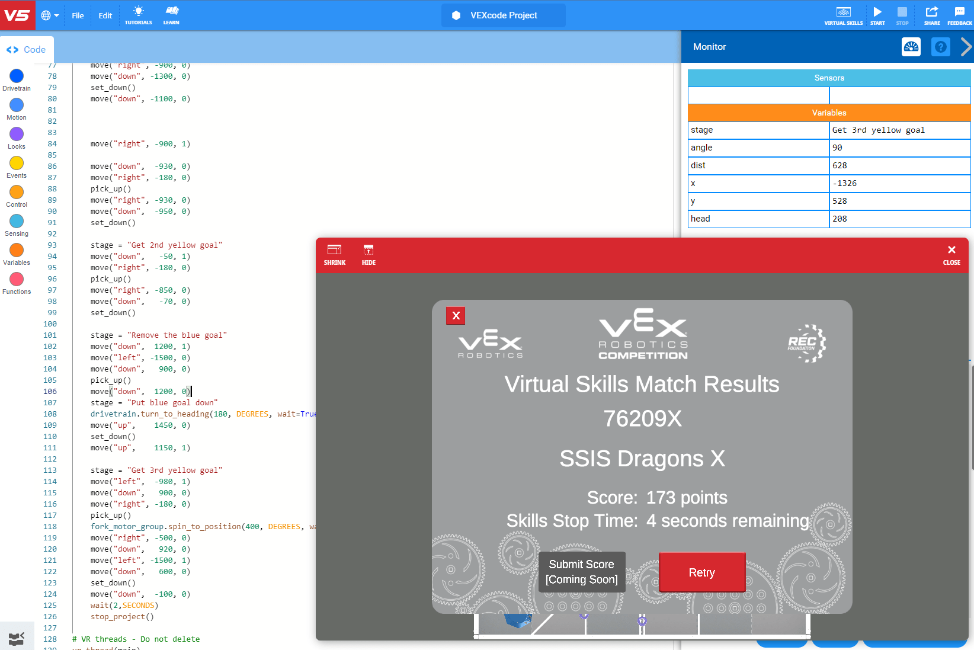Open the Tutorials lightbulb icon

[138, 15]
